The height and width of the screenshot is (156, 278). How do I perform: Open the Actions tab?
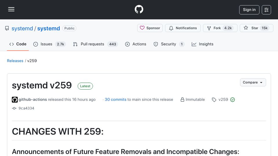tap(136, 44)
